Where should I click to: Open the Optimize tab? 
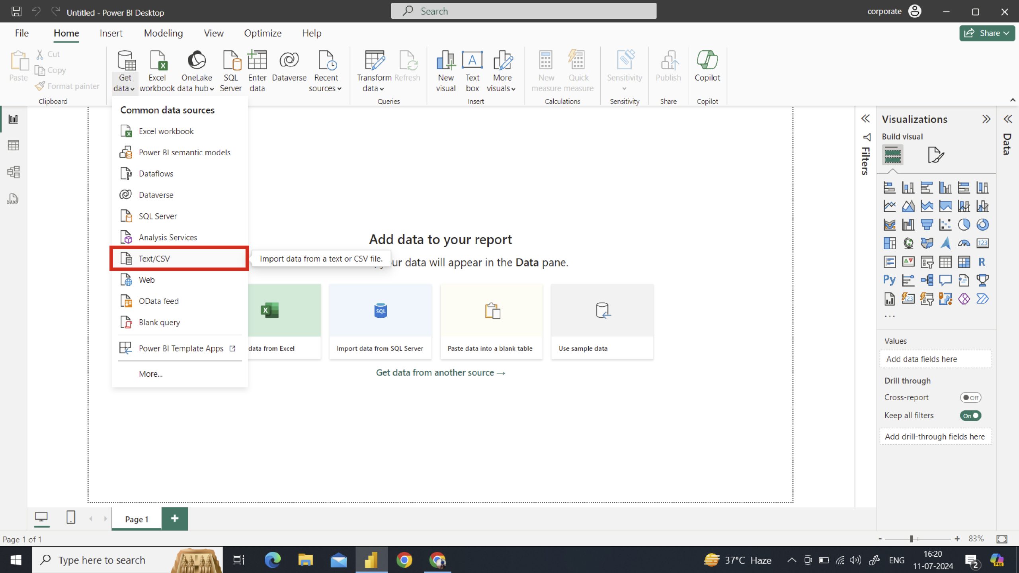click(263, 33)
